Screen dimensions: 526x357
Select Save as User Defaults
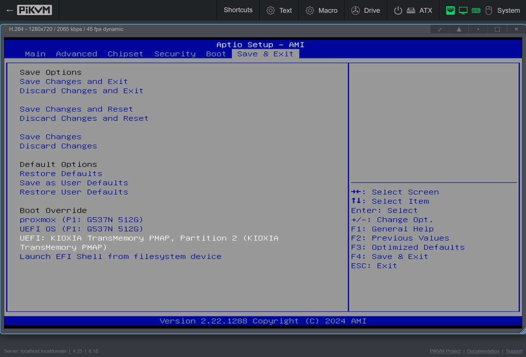click(x=74, y=183)
